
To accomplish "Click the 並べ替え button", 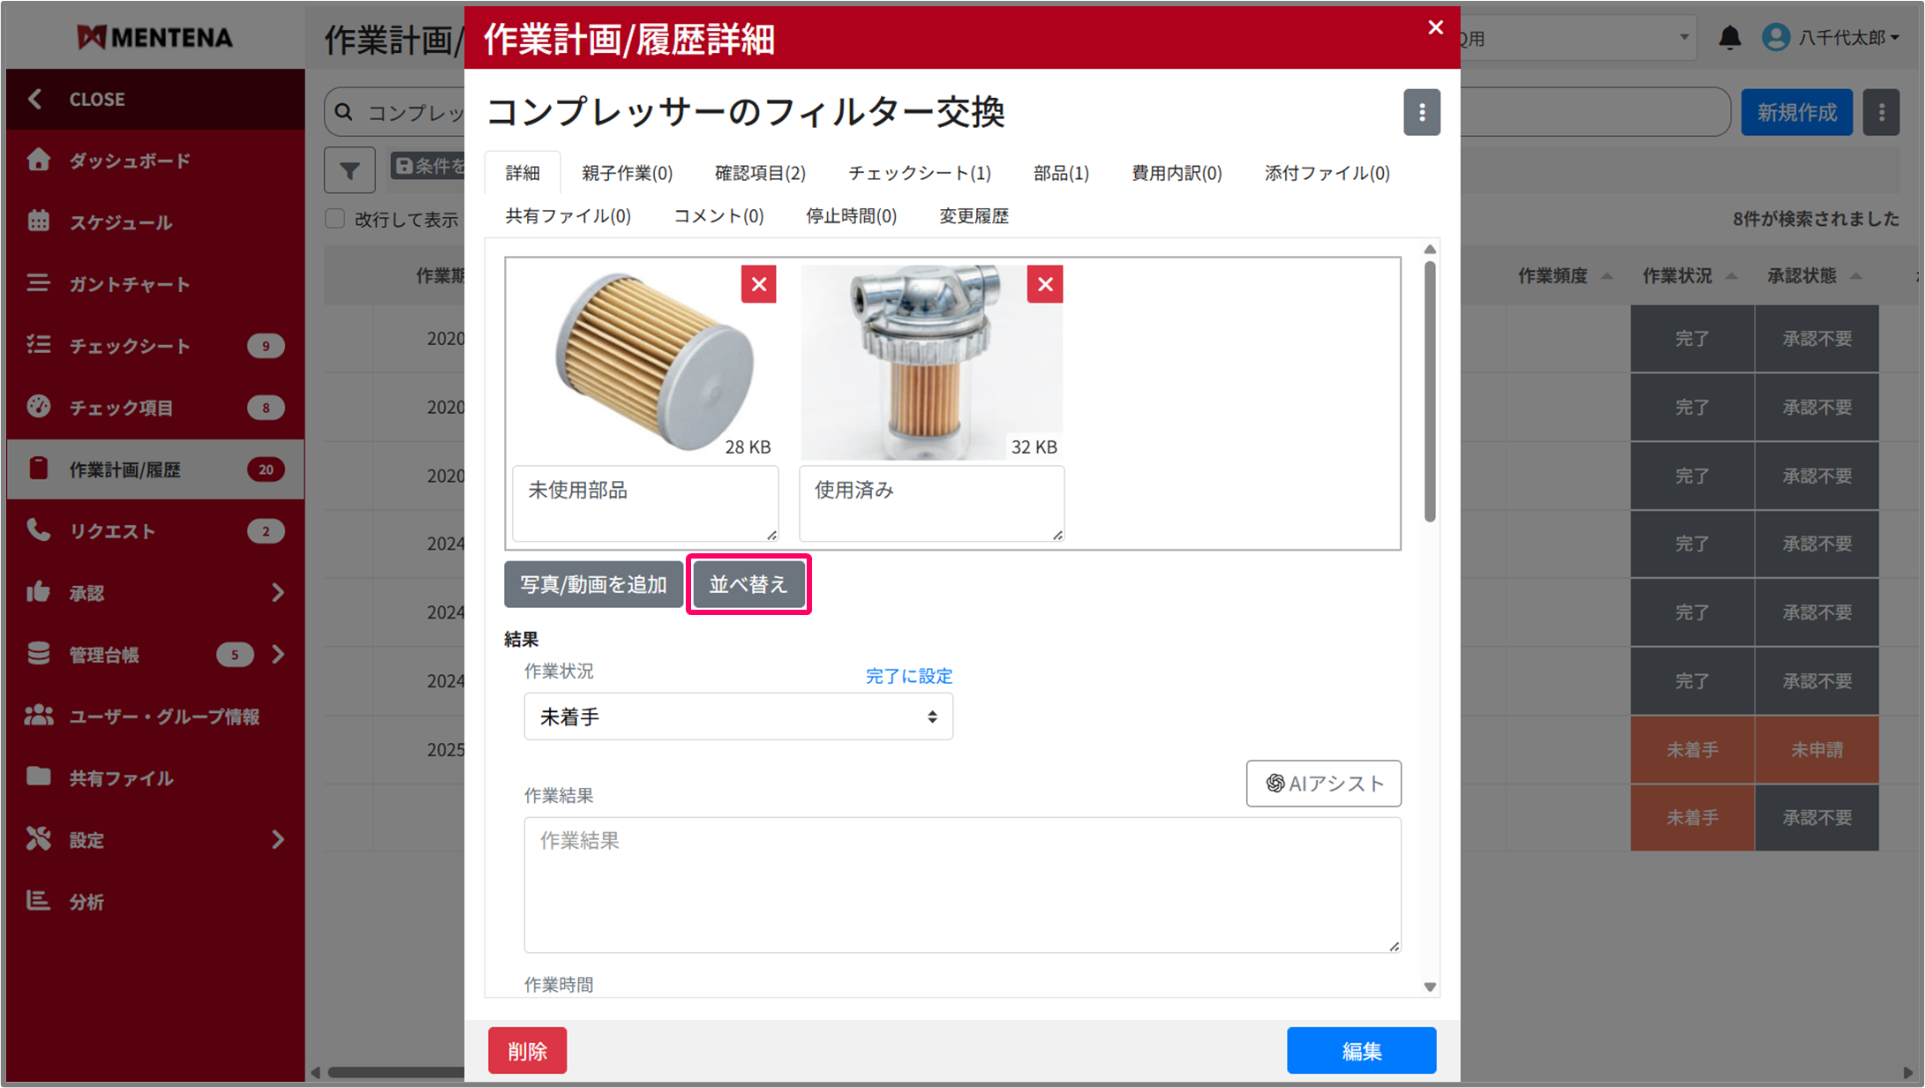I will click(748, 584).
